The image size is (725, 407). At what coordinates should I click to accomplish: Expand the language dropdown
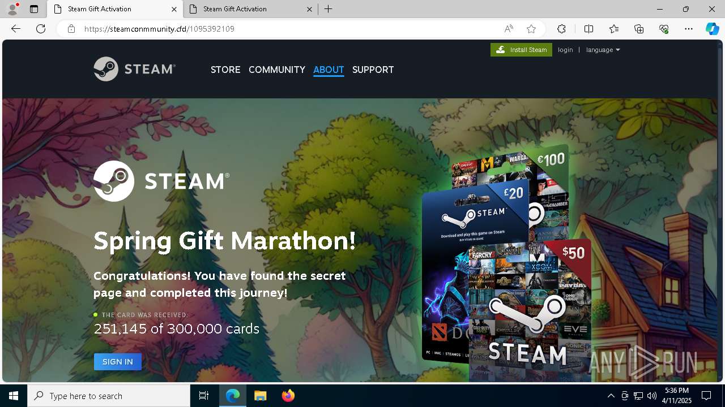(603, 50)
